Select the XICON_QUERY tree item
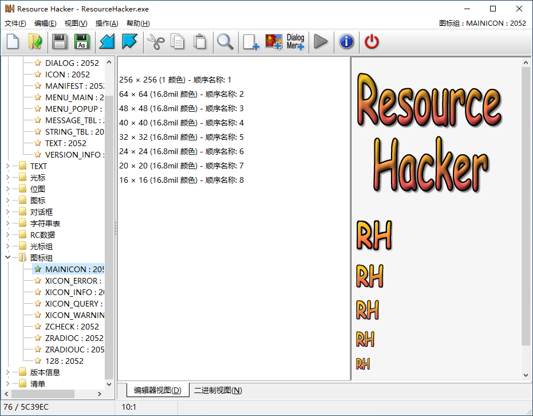Image resolution: width=533 pixels, height=416 pixels. coord(69,304)
